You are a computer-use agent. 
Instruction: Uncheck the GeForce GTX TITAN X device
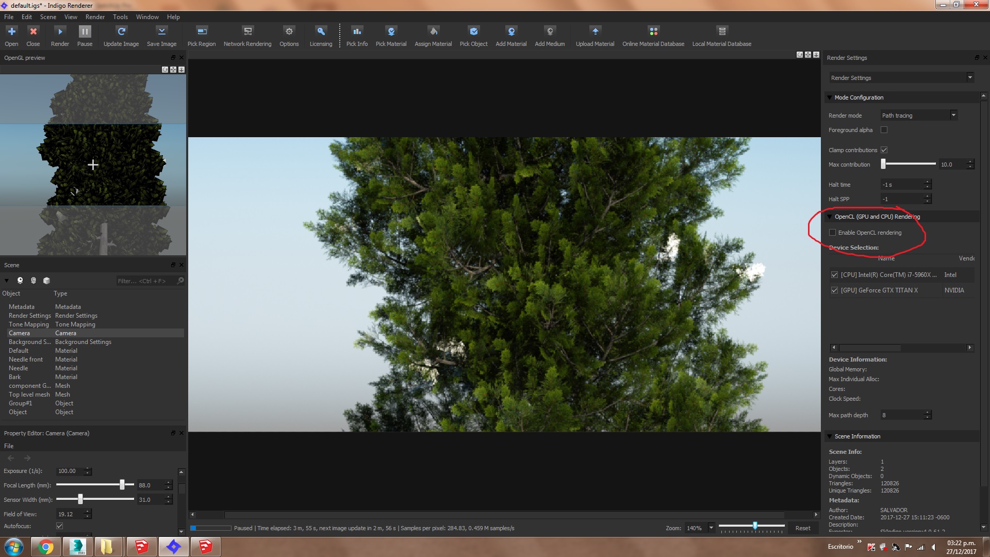tap(834, 290)
